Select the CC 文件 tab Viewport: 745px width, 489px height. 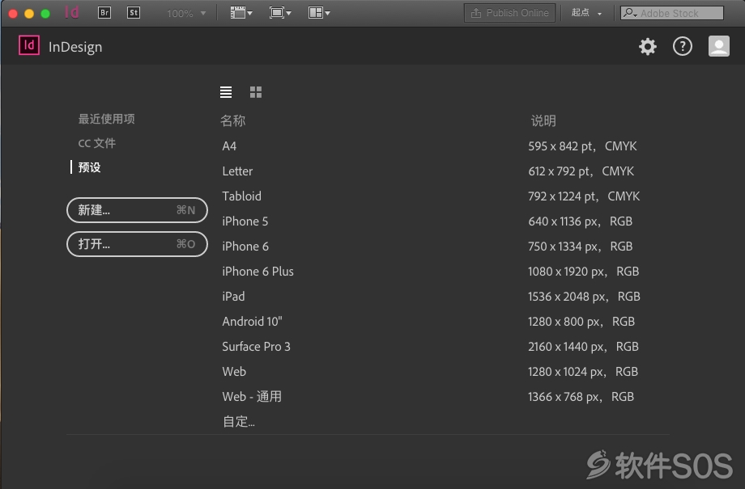[x=97, y=143]
